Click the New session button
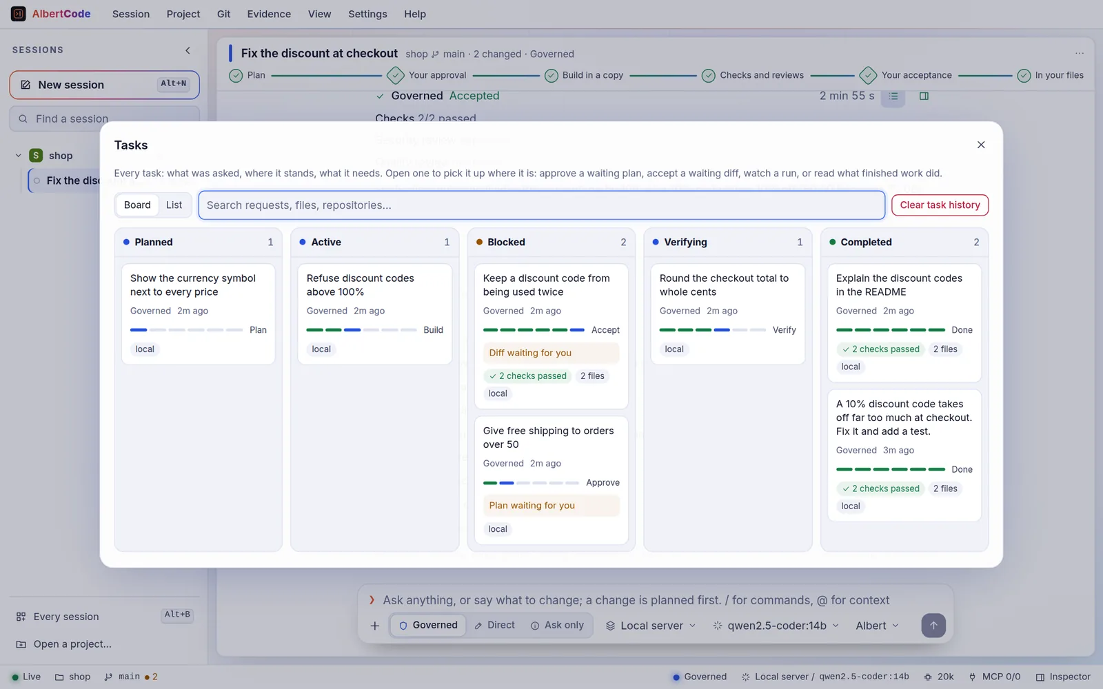Image resolution: width=1103 pixels, height=689 pixels. [105, 85]
